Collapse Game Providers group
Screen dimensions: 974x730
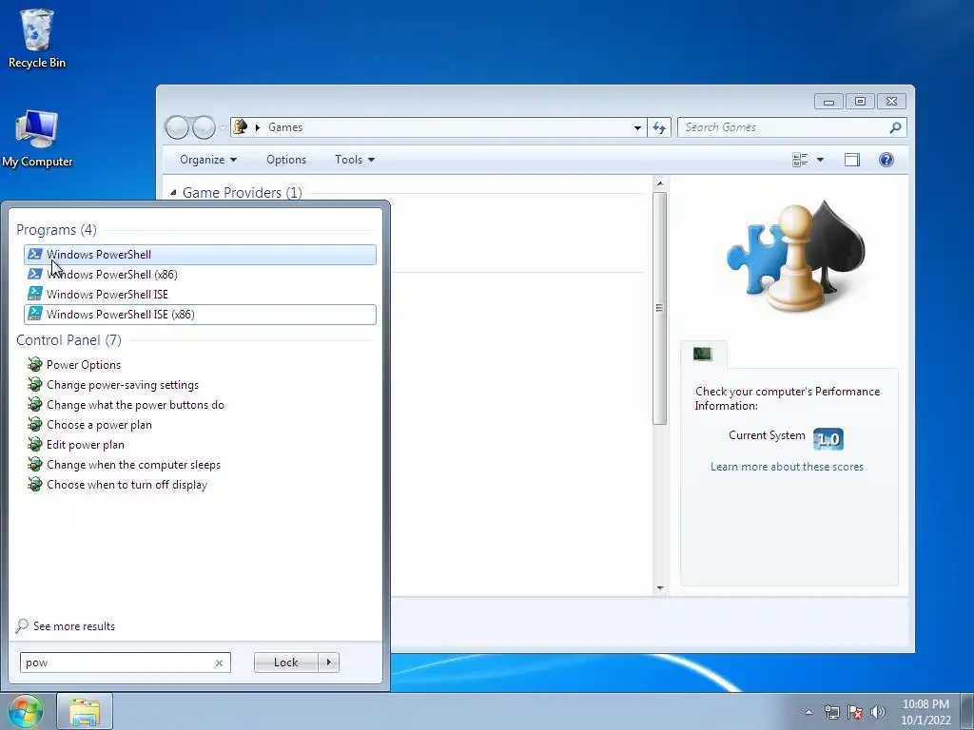[173, 193]
